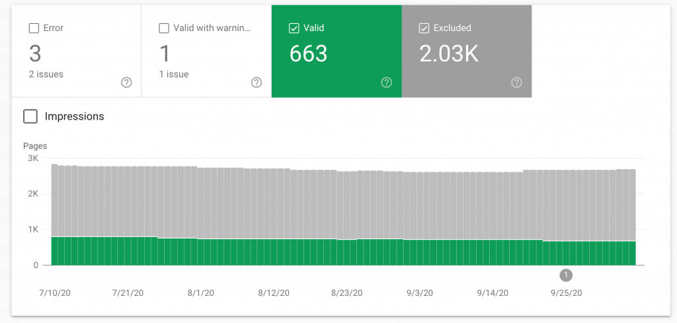Uncheck the Valid checkbox
This screenshot has height=323, width=677.
click(x=294, y=28)
